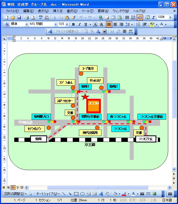Open a file with folder icon
178x204 pixels.
[x=13, y=17]
